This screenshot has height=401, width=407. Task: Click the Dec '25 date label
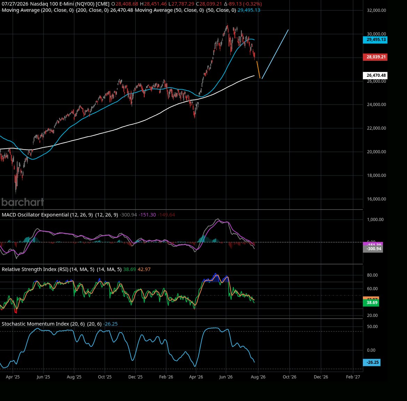point(136,377)
